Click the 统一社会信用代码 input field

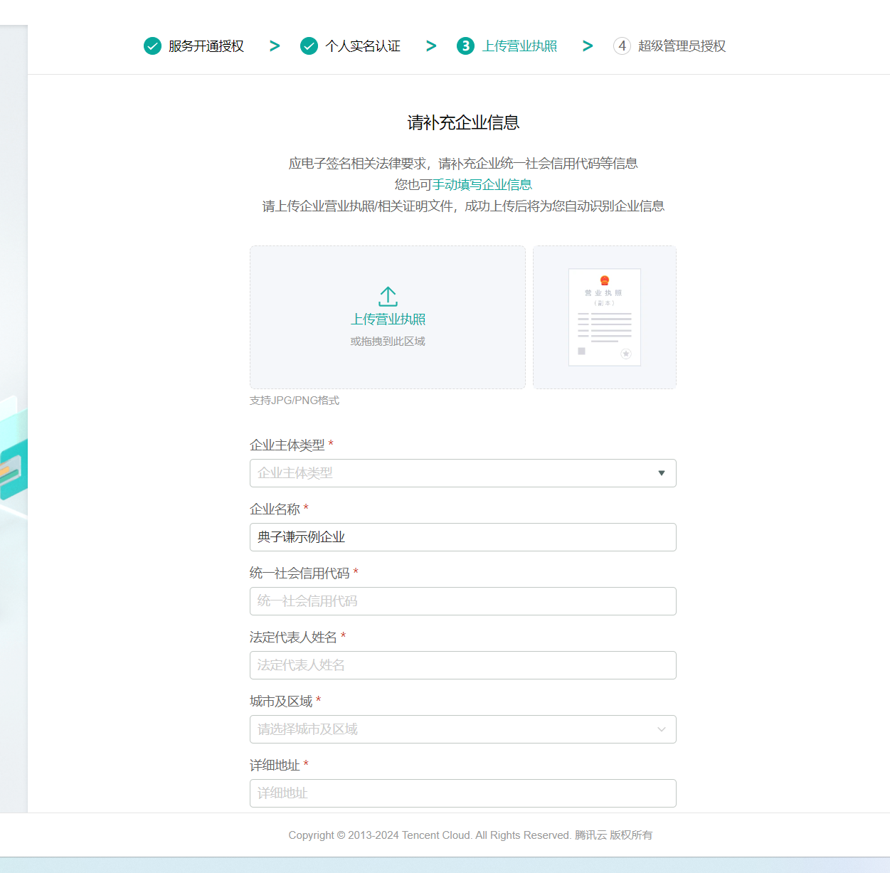(462, 601)
